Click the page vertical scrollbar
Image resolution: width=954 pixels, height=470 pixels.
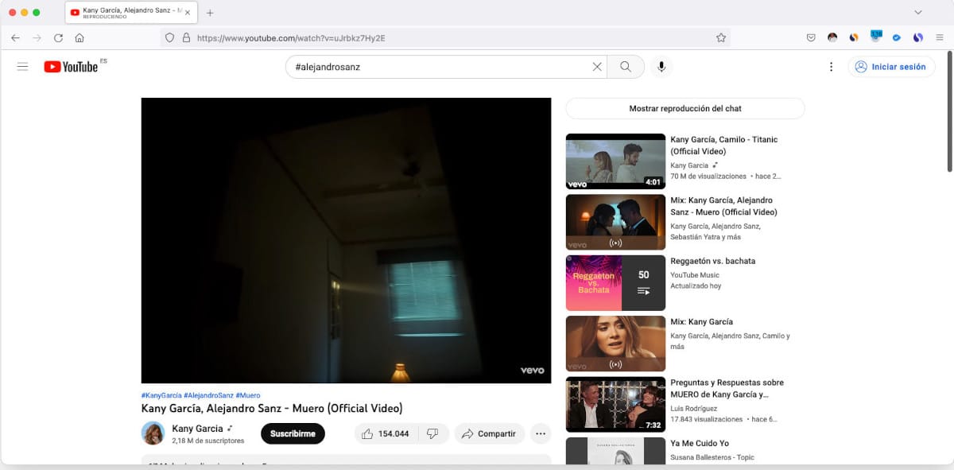tap(949, 111)
